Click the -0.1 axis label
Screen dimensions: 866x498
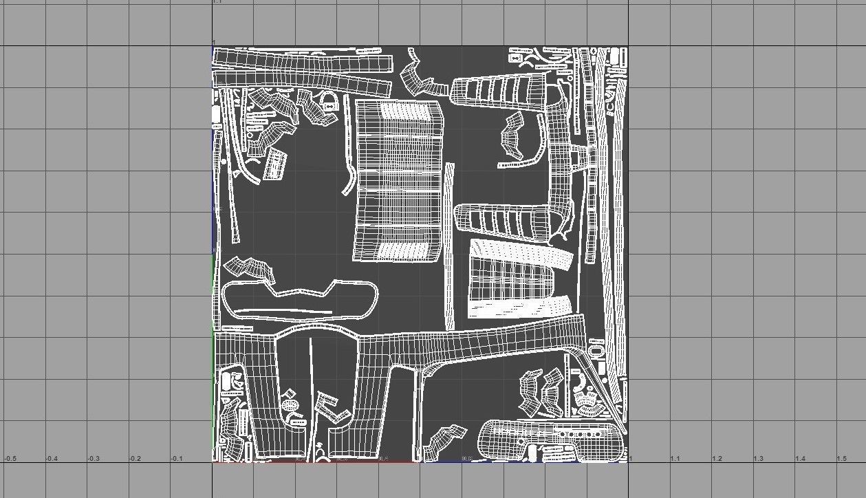tap(177, 458)
